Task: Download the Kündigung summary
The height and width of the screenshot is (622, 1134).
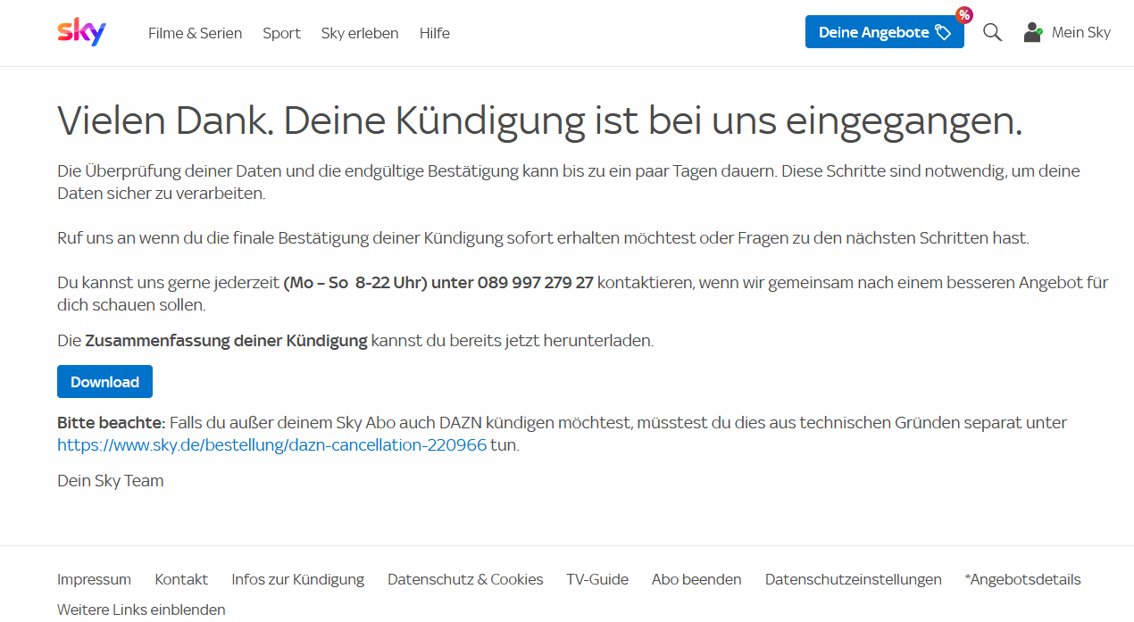Action: coord(104,382)
